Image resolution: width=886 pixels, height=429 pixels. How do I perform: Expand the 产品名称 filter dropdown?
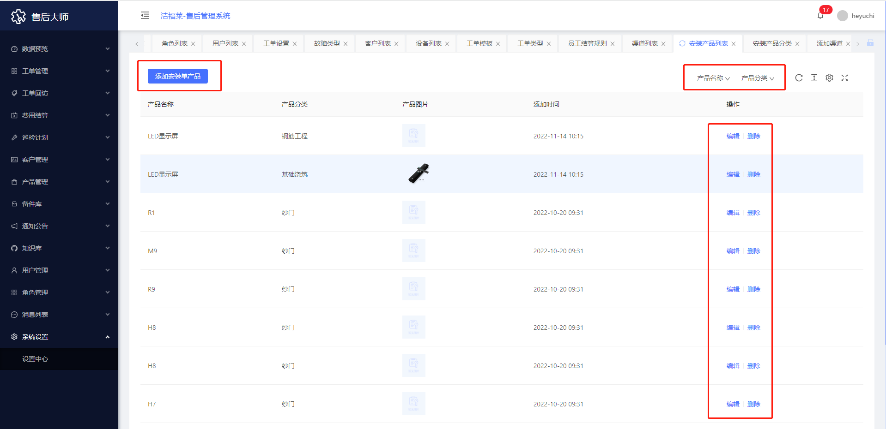713,78
